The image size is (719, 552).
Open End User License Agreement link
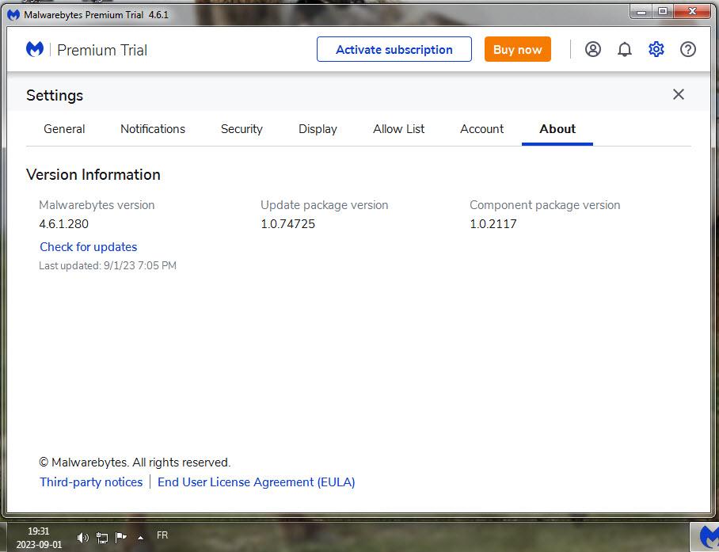pyautogui.click(x=257, y=482)
